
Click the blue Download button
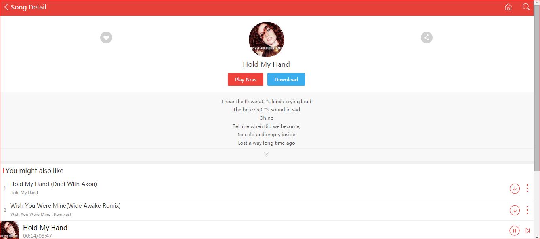click(x=286, y=79)
